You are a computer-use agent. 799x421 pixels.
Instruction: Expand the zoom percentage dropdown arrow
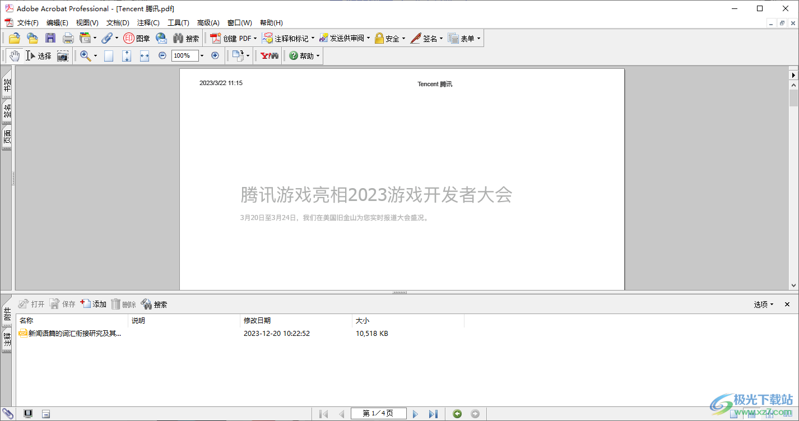[x=202, y=55]
